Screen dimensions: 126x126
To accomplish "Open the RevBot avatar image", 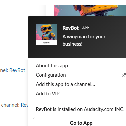I will click(x=46, y=35).
